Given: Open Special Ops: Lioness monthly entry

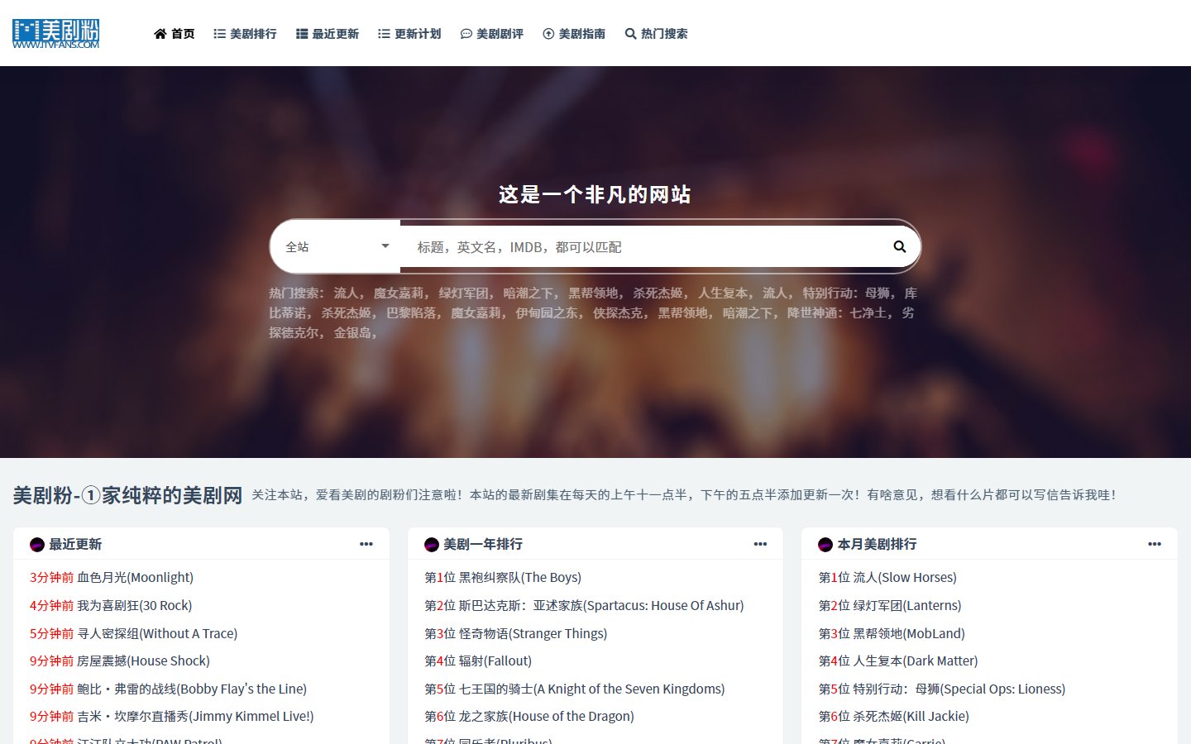Looking at the screenshot, I should coord(959,689).
